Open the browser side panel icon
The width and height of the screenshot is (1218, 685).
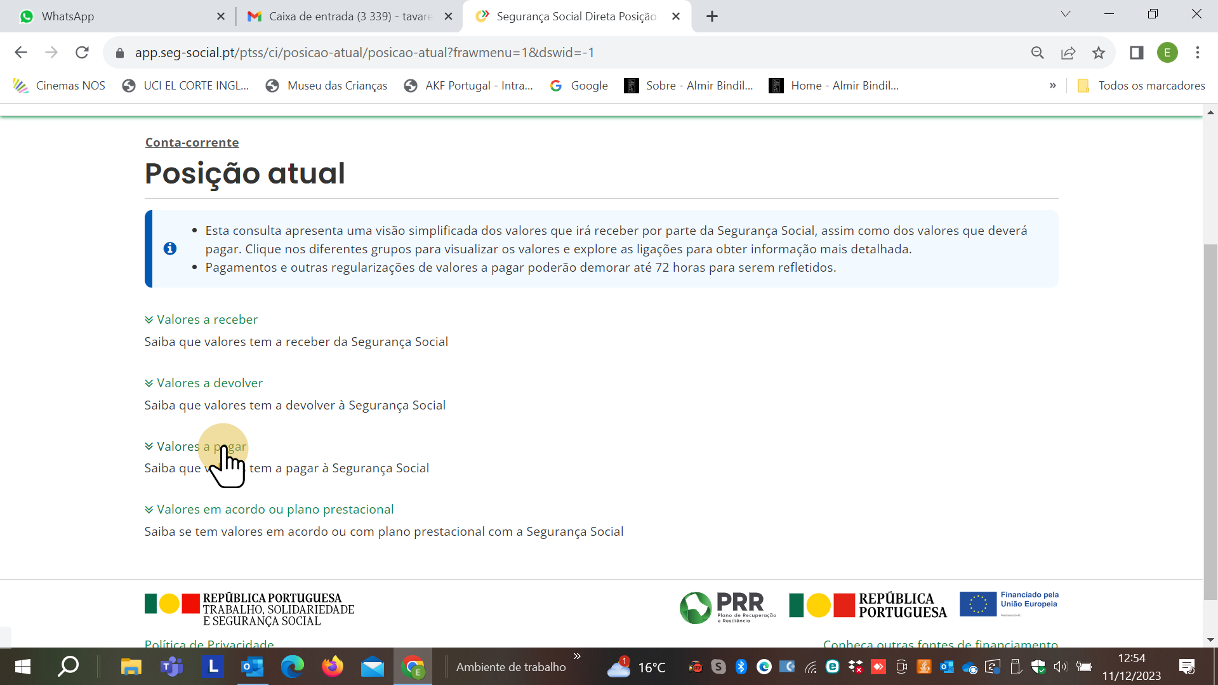(1136, 53)
